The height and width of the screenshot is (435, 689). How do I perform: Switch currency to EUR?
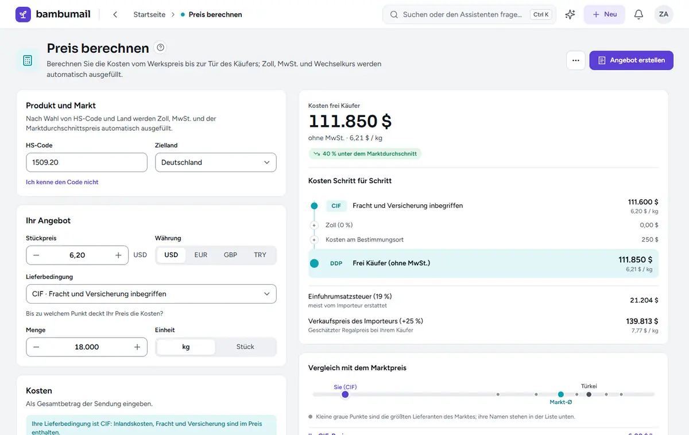click(x=201, y=255)
